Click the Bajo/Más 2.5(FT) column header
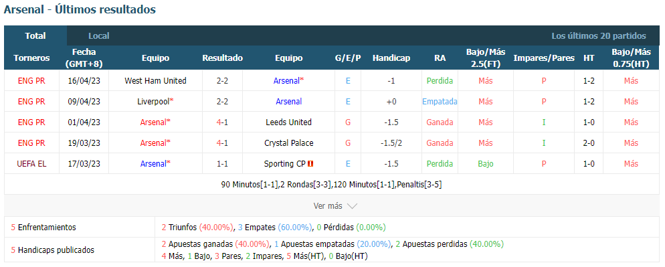The height and width of the screenshot is (267, 665). [x=486, y=58]
